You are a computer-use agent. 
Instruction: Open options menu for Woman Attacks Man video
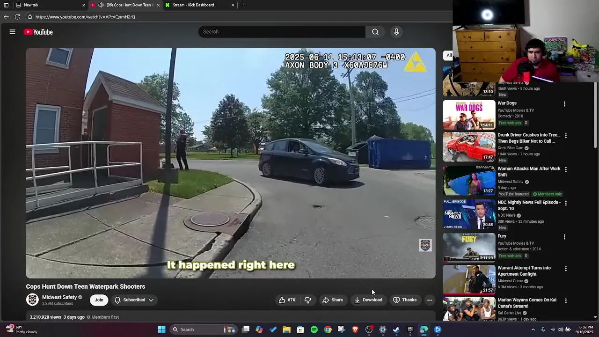tap(566, 169)
